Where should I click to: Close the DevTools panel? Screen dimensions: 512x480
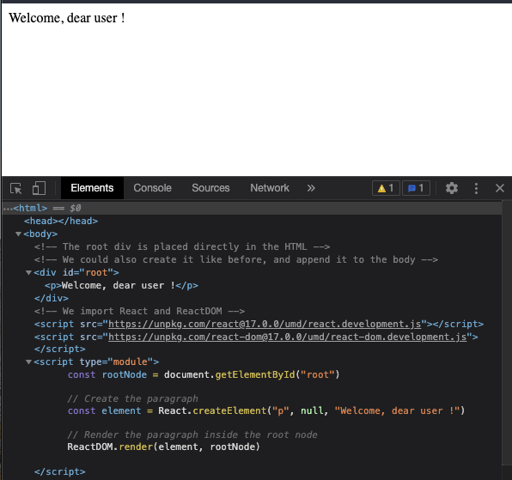500,188
